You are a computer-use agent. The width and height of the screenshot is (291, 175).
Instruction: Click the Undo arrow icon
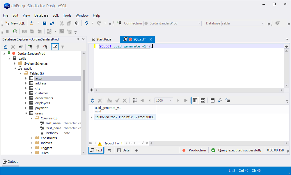[x=86, y=23]
